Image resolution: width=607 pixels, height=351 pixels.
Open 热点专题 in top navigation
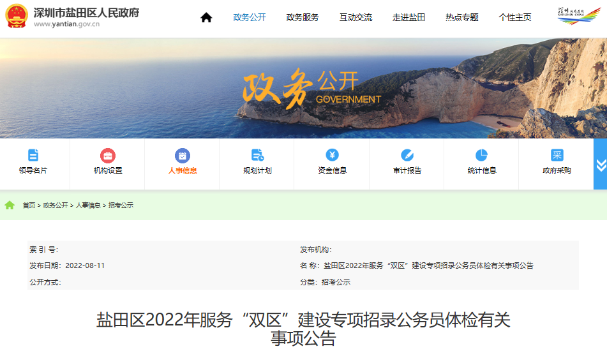(x=462, y=17)
